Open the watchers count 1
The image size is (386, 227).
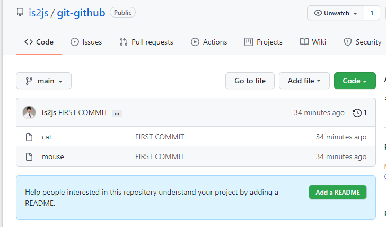[x=372, y=13]
